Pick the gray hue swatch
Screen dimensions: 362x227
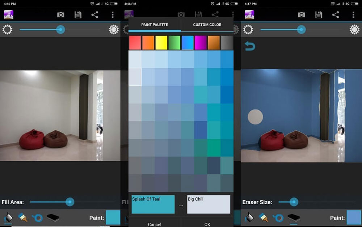227,43
